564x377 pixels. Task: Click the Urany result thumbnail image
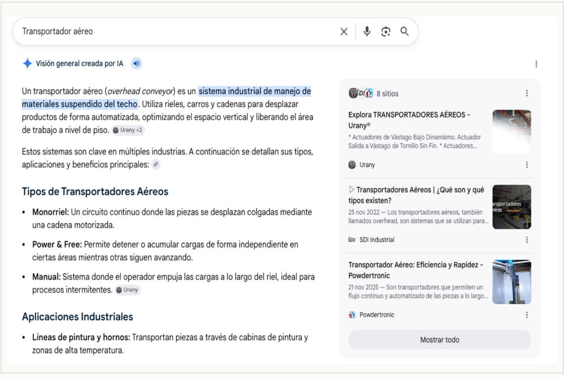(512, 132)
